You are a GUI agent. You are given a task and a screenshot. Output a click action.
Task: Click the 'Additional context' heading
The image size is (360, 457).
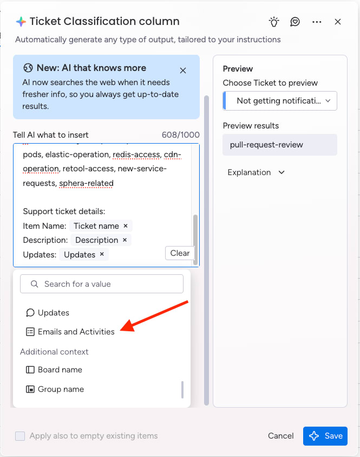pyautogui.click(x=54, y=352)
